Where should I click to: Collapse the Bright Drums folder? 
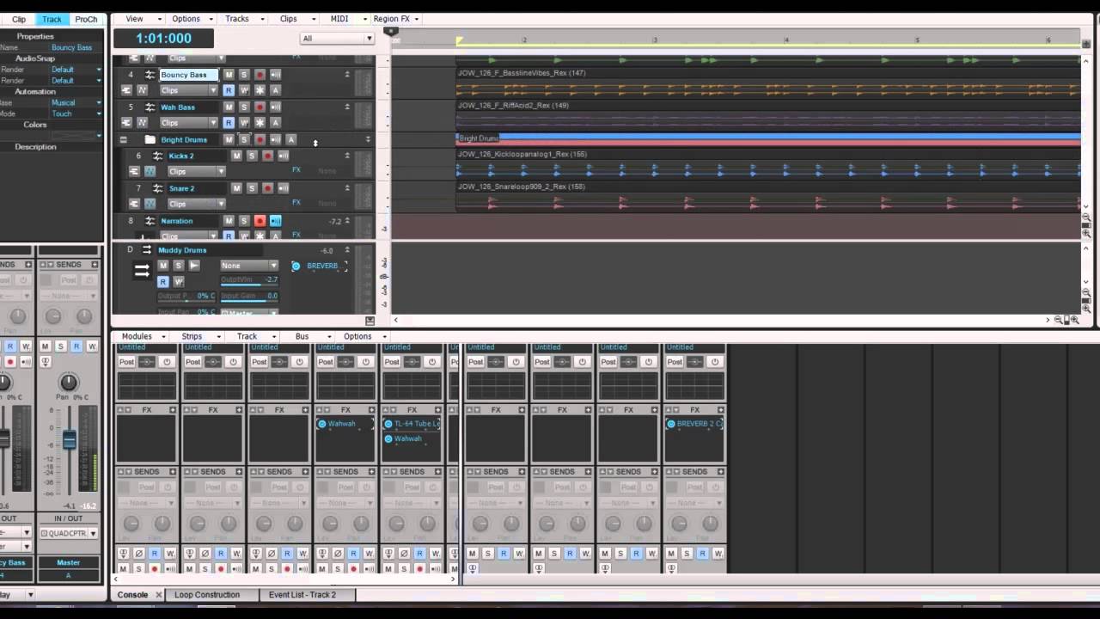[x=123, y=139]
